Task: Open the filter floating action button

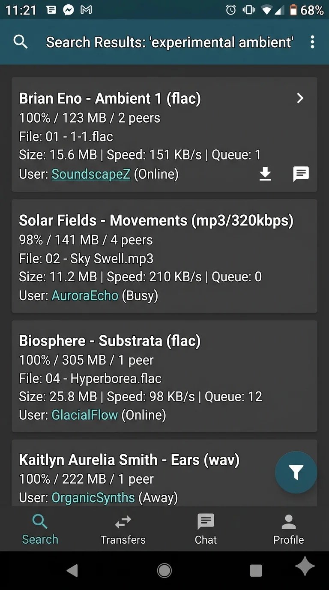Action: coord(296,473)
